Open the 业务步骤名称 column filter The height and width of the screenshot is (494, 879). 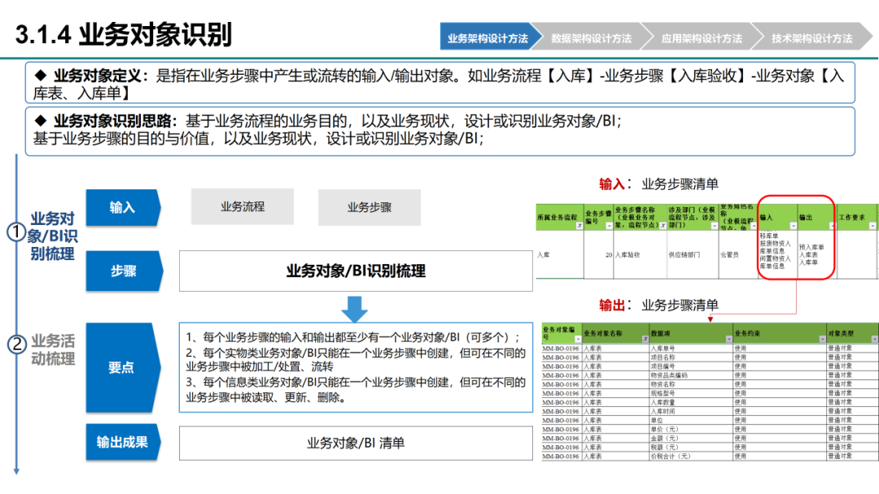(x=663, y=226)
